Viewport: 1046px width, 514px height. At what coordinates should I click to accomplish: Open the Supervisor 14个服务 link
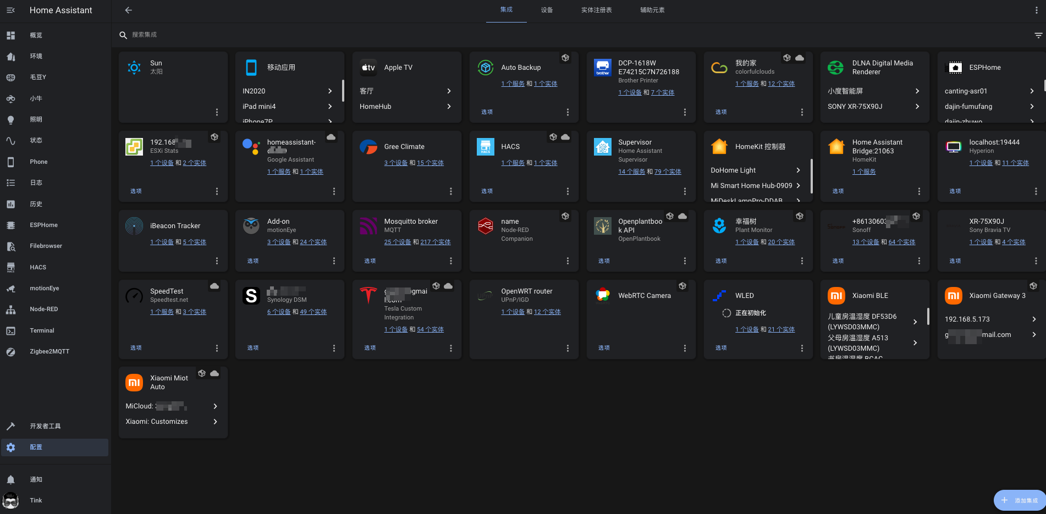coord(631,172)
